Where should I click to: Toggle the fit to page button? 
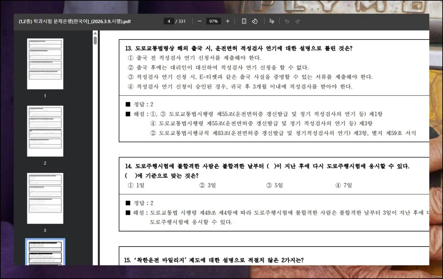pos(244,21)
